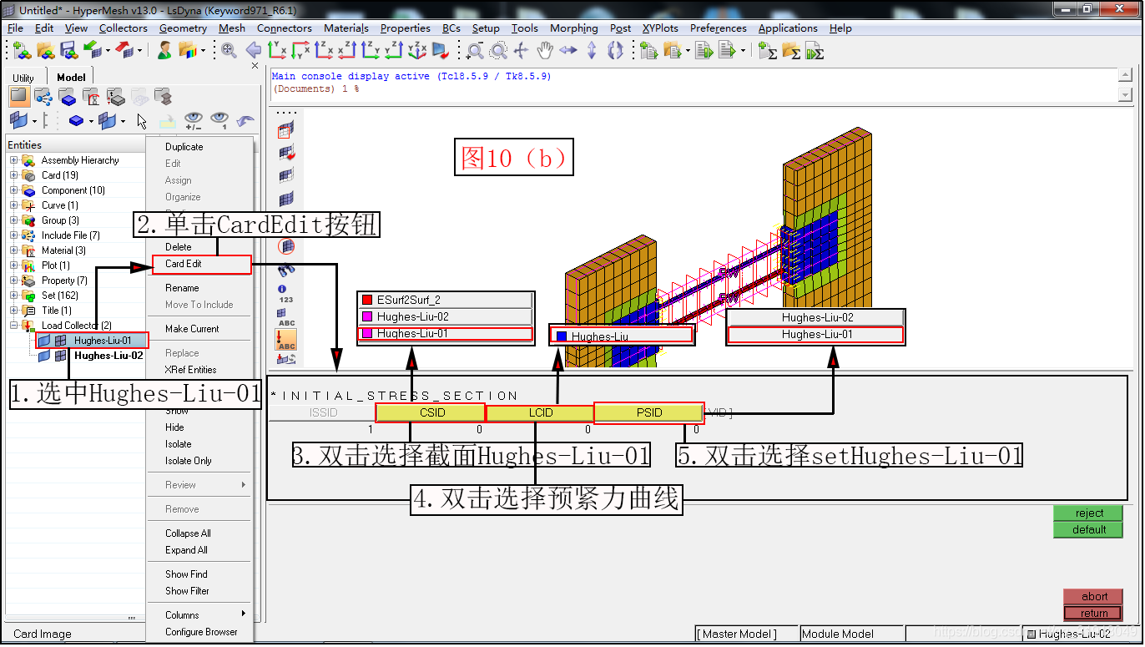Image resolution: width=1145 pixels, height=647 pixels.
Task: Click the dynamic rotate curved arrows icon
Action: (x=615, y=51)
